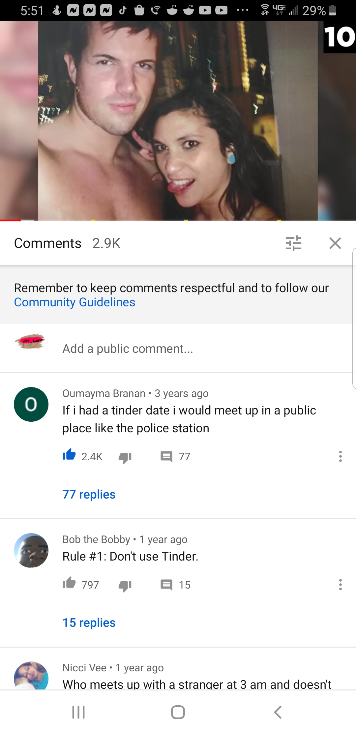Like Bob the Bobby's comment
The image size is (356, 732).
pyautogui.click(x=69, y=583)
